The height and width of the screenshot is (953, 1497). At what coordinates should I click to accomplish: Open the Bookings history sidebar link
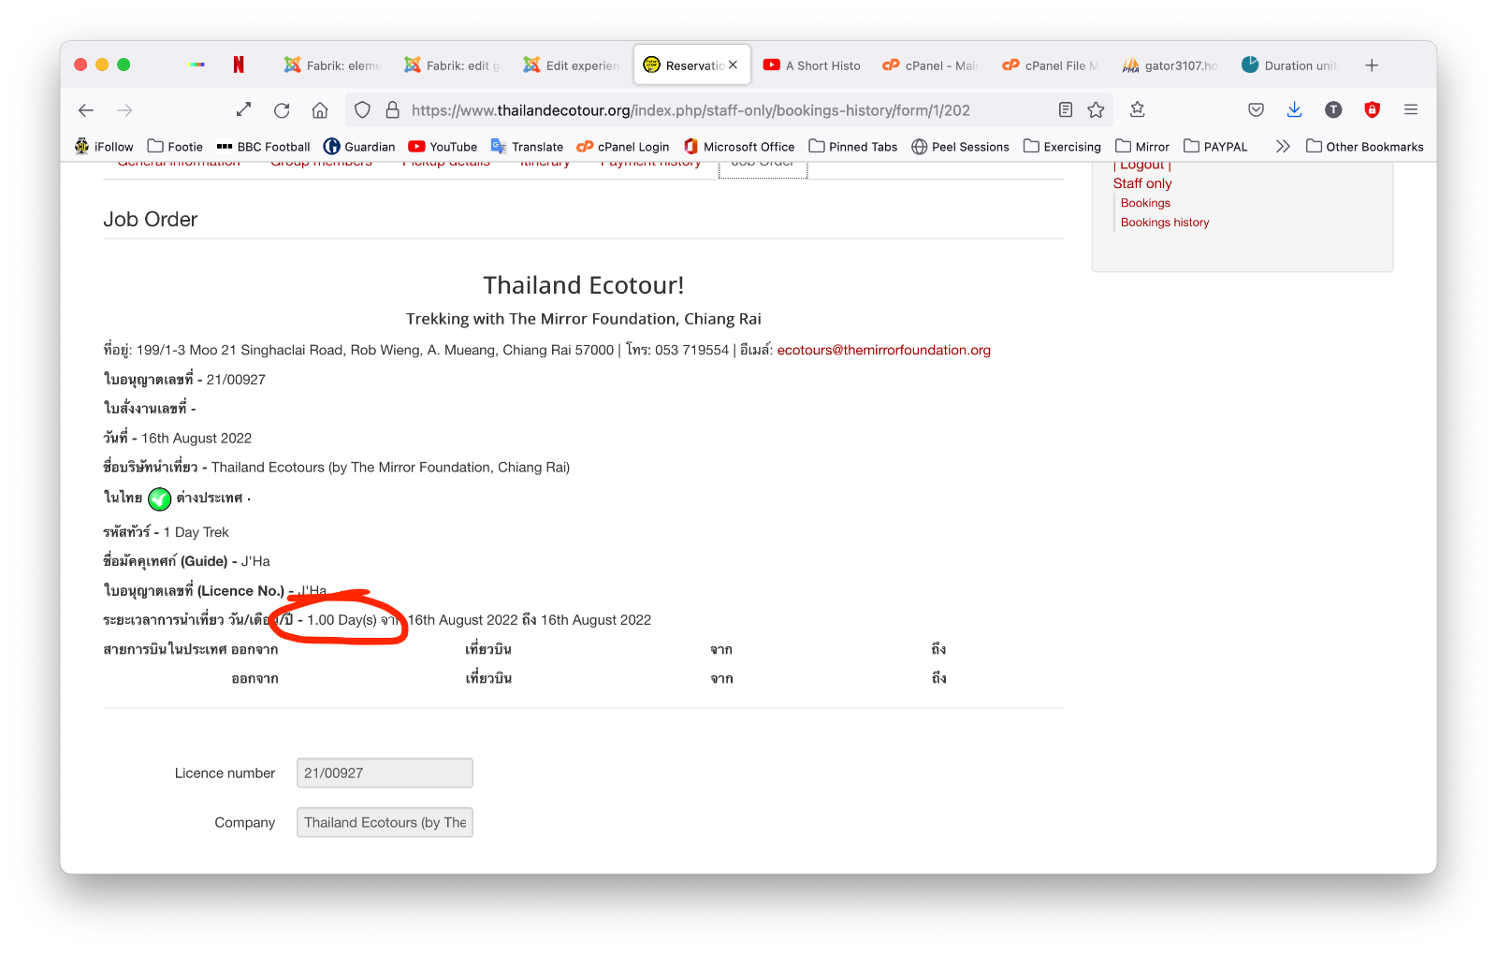[x=1165, y=223]
